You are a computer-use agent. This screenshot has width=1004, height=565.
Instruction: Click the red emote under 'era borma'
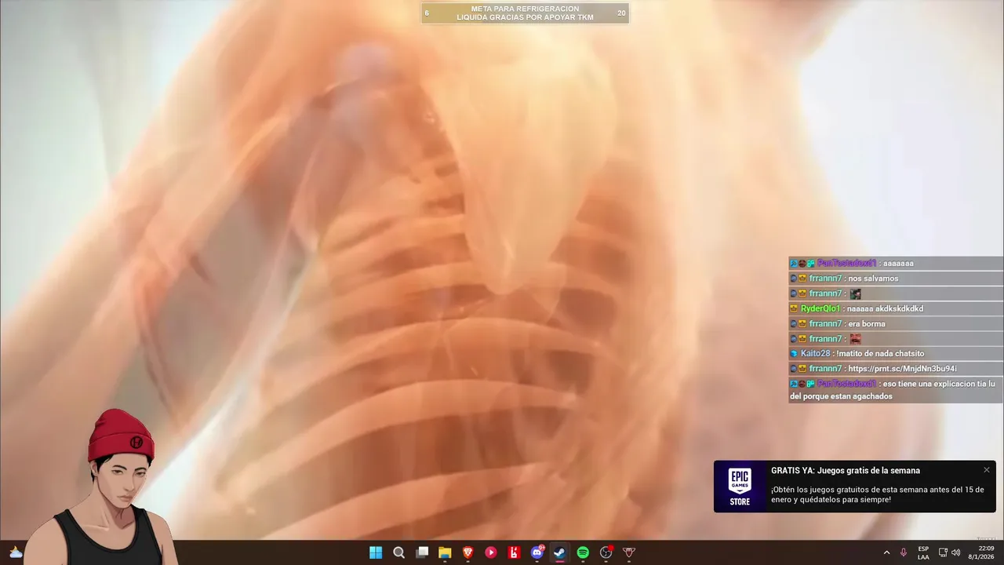click(856, 339)
